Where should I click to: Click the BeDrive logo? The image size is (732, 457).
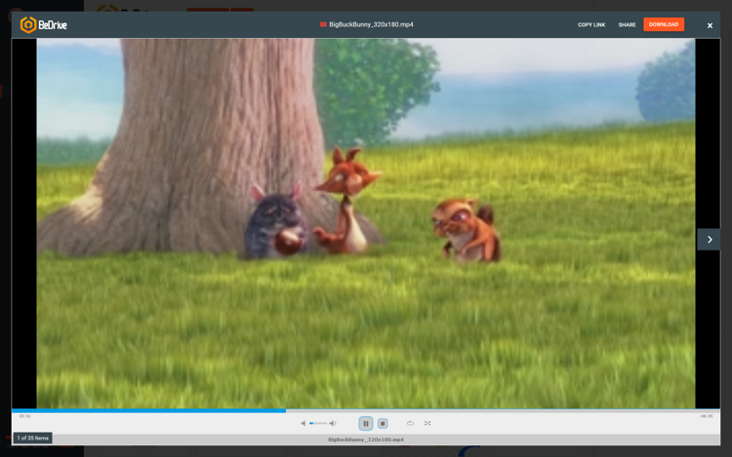44,24
